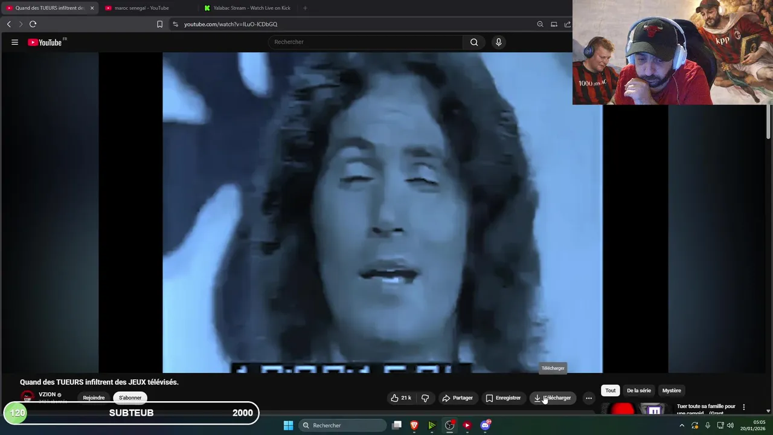Viewport: 773px width, 435px height.
Task: Go forward with the browser forward arrow
Action: coord(20,24)
